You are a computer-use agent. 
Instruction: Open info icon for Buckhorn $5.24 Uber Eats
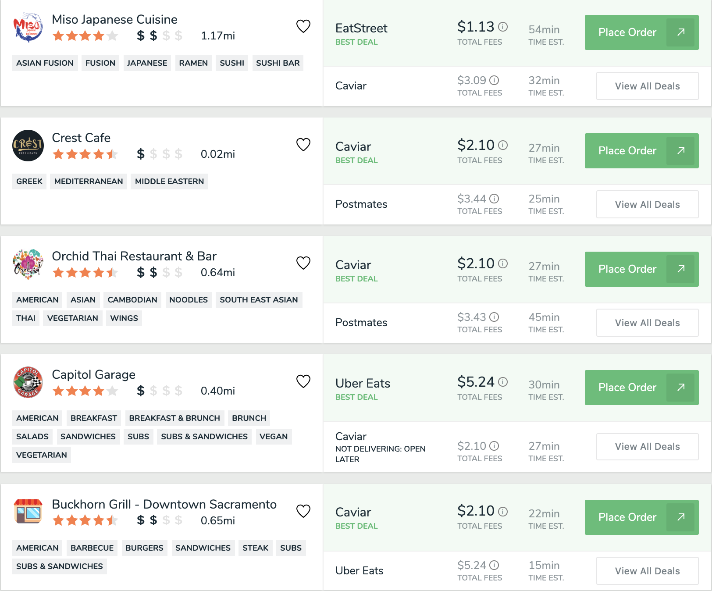(494, 565)
